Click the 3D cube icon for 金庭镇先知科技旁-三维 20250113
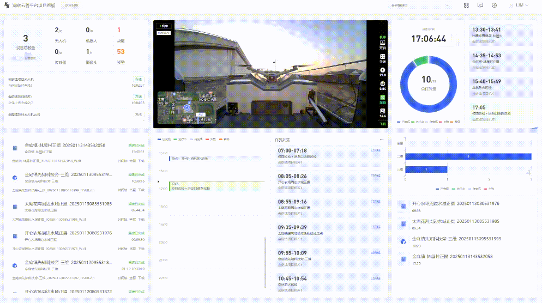The image size is (542, 303). coord(15,178)
